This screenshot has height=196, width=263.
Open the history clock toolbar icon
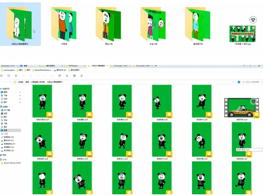8,76
